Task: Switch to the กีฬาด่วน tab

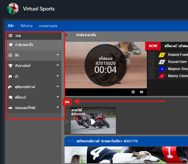Action: (26, 26)
